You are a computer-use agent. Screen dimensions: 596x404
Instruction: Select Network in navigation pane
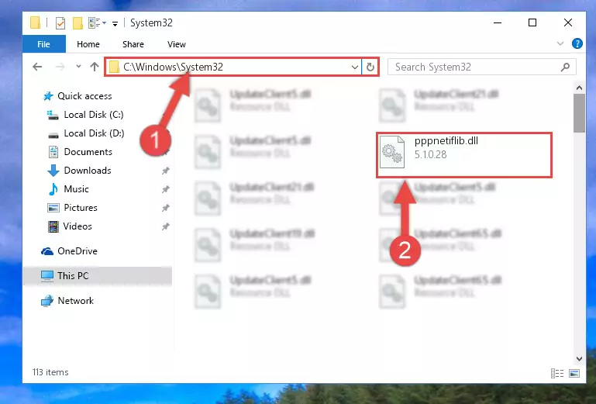point(76,301)
